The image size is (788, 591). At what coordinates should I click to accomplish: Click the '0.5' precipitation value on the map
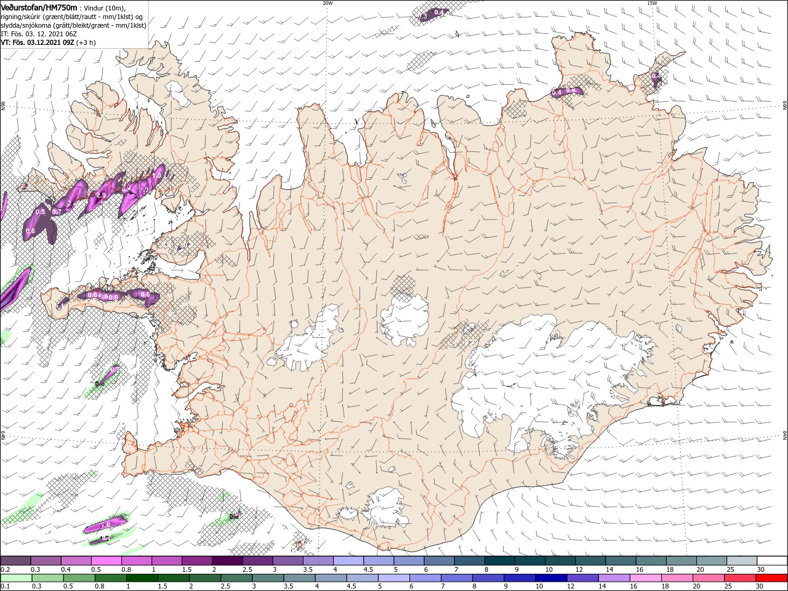(41, 212)
